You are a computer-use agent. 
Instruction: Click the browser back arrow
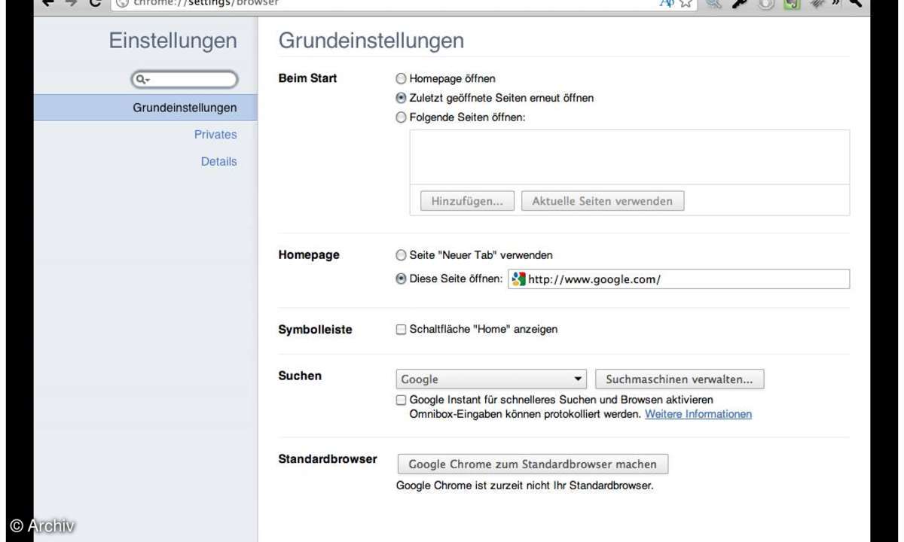[48, 3]
